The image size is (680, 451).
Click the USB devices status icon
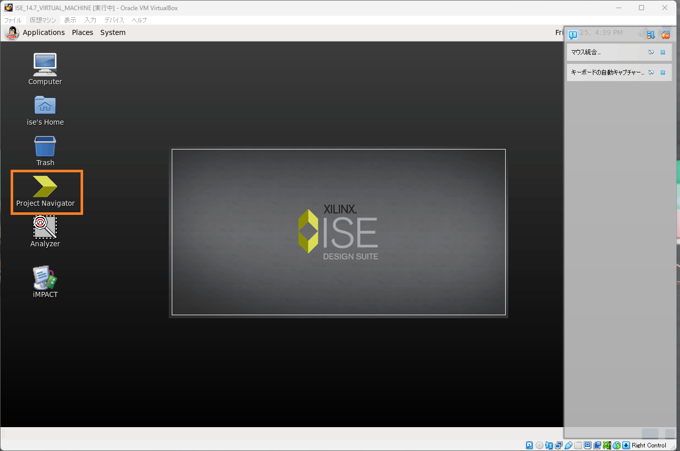click(568, 445)
